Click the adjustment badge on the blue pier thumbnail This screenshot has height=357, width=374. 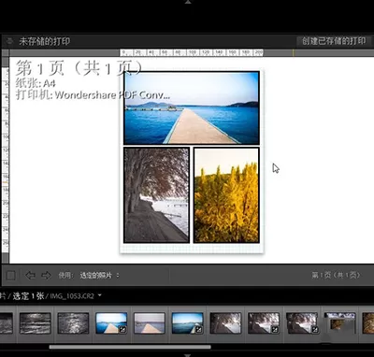point(122,329)
